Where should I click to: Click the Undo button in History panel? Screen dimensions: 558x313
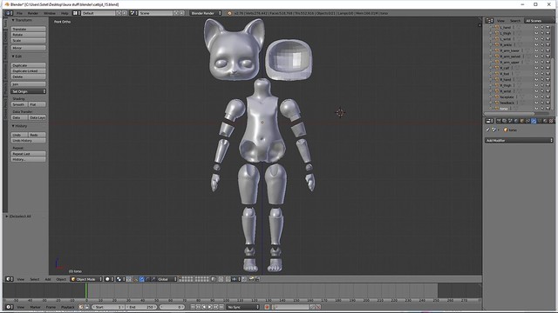pyautogui.click(x=19, y=135)
